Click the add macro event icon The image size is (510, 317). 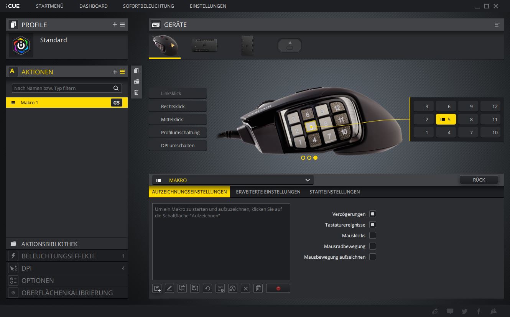click(x=157, y=289)
